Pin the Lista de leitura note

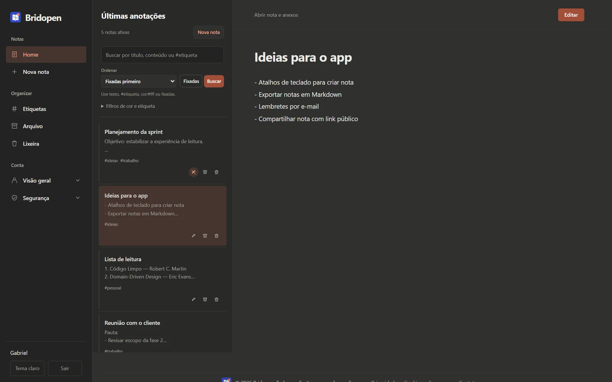(194, 299)
